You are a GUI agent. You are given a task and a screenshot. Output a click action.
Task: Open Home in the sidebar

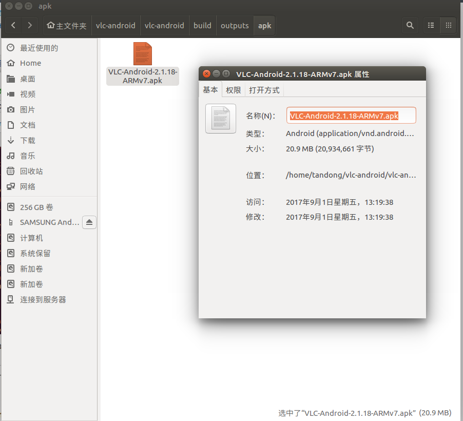(49, 63)
